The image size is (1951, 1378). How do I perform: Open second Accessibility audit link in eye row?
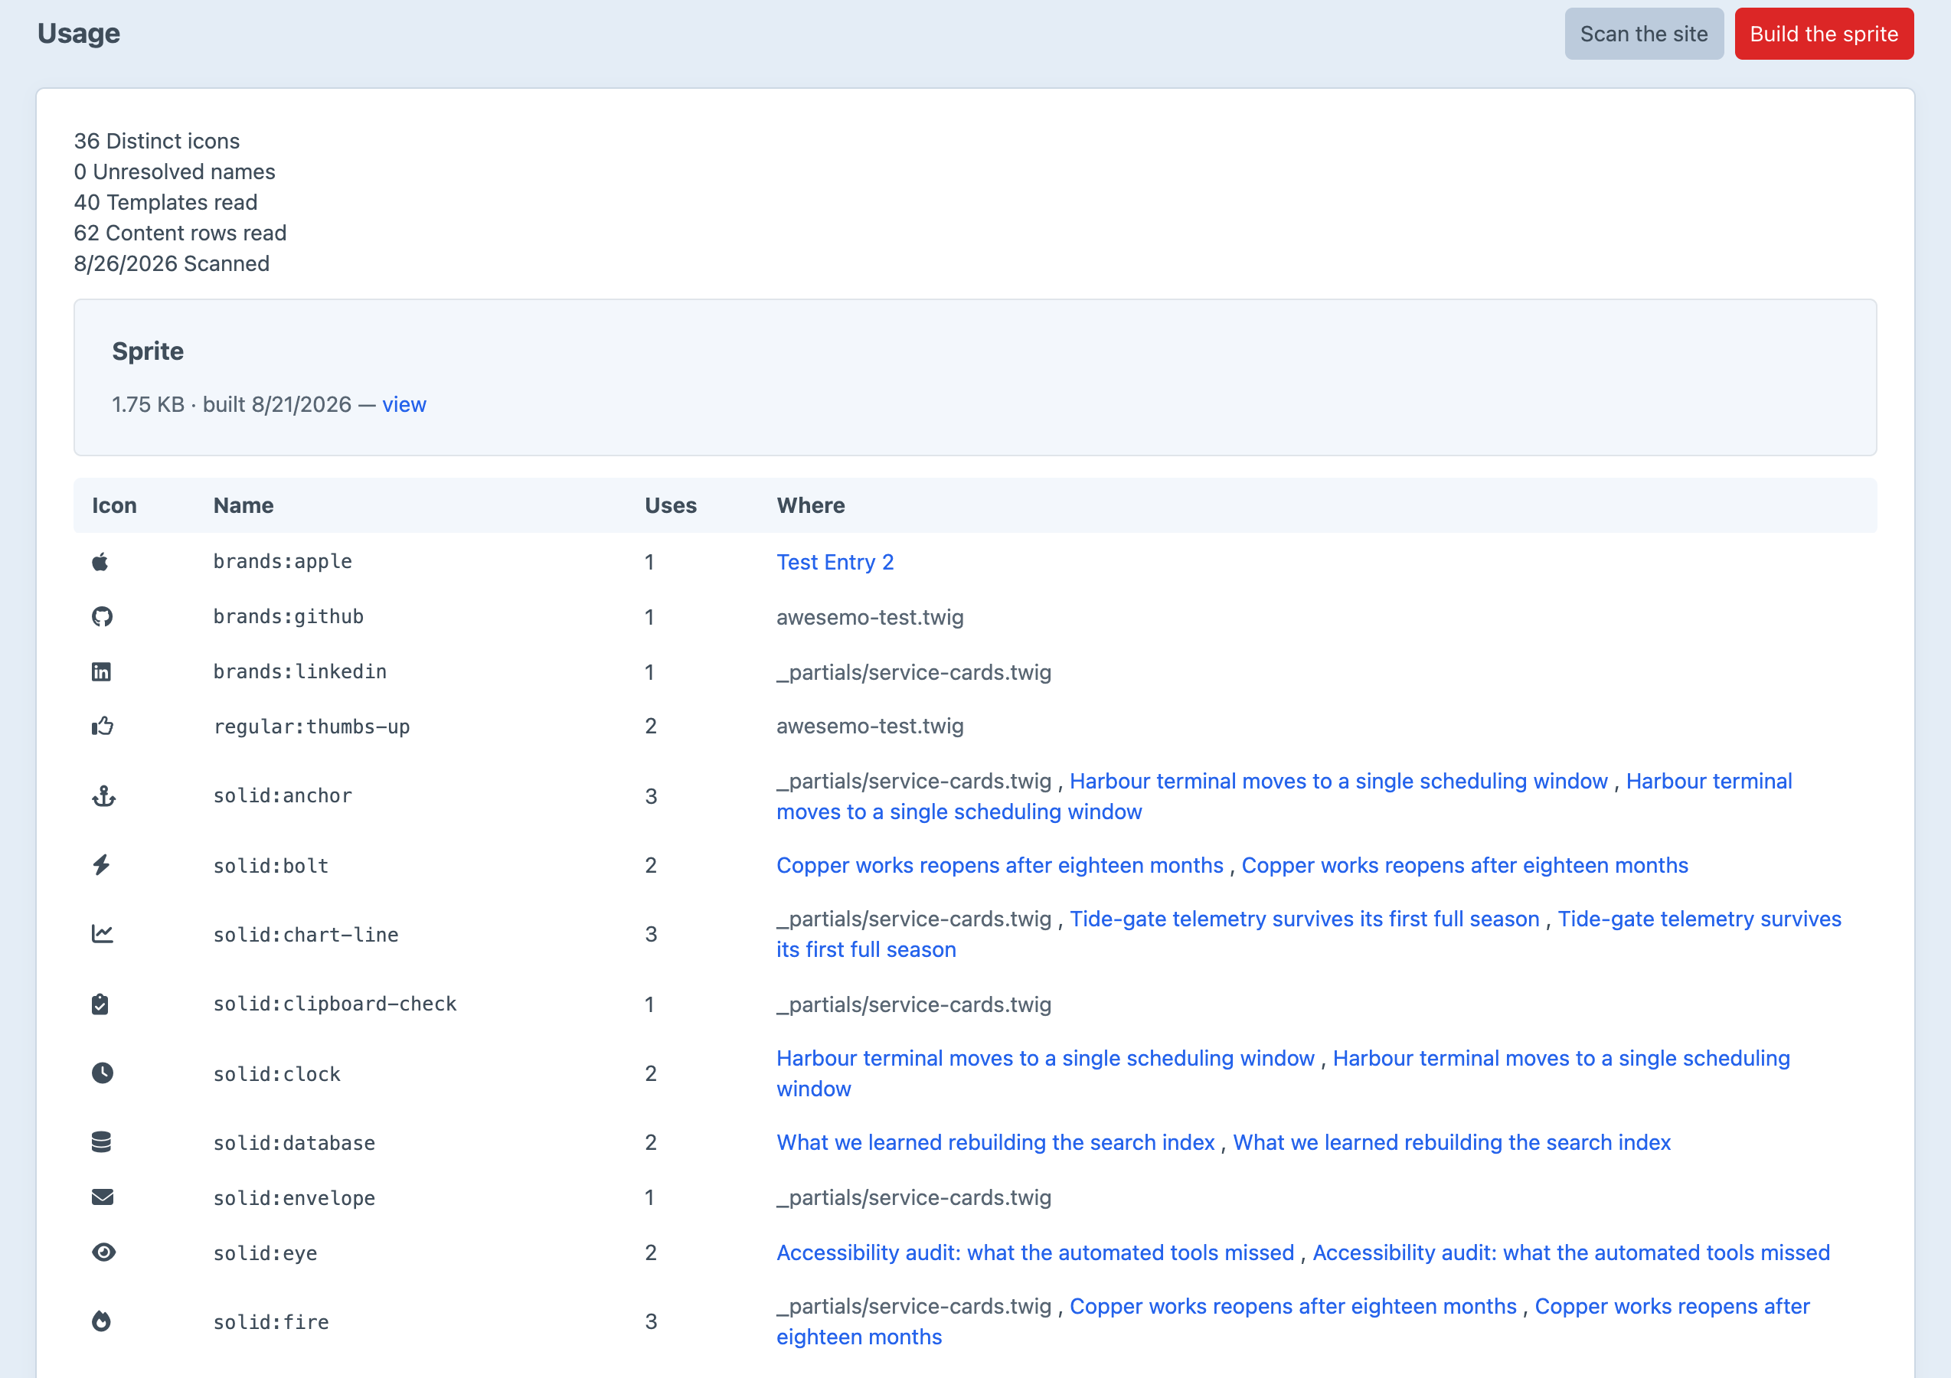1571,1252
